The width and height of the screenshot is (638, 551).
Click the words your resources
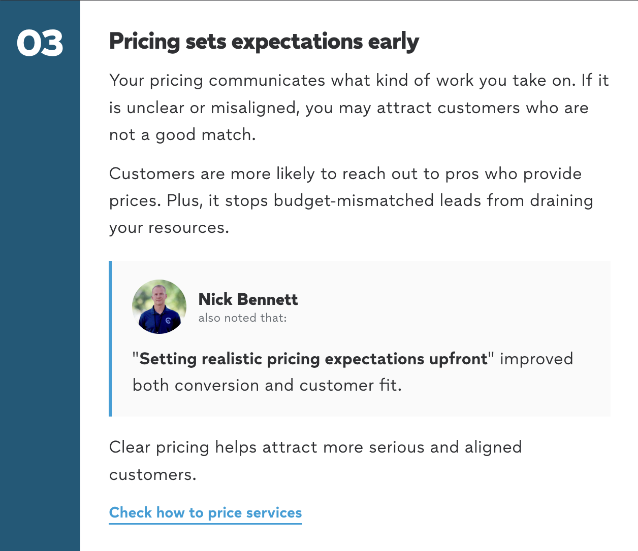pyautogui.click(x=169, y=228)
